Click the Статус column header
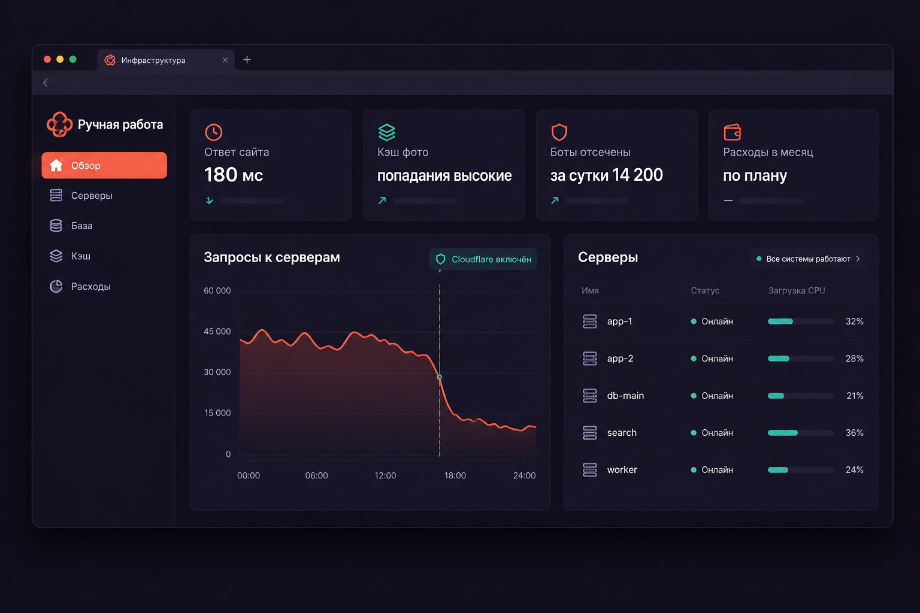The height and width of the screenshot is (613, 920). [x=705, y=290]
